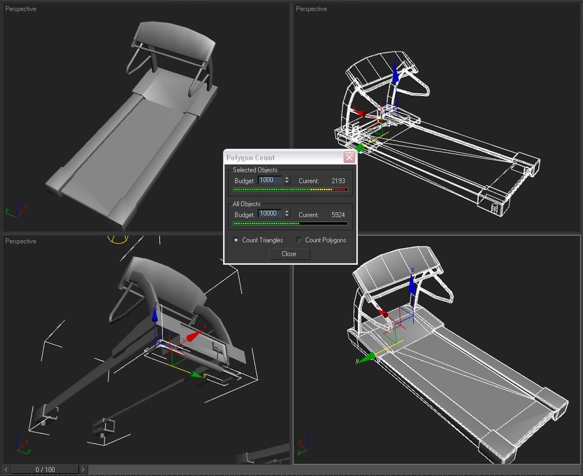The width and height of the screenshot is (583, 476).
Task: Grab the blue Z-axis gizmo arrow, bottom-left viewport
Action: (155, 313)
